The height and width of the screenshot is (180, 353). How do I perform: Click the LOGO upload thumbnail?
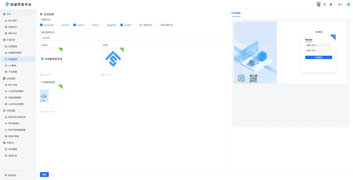[x=51, y=59]
